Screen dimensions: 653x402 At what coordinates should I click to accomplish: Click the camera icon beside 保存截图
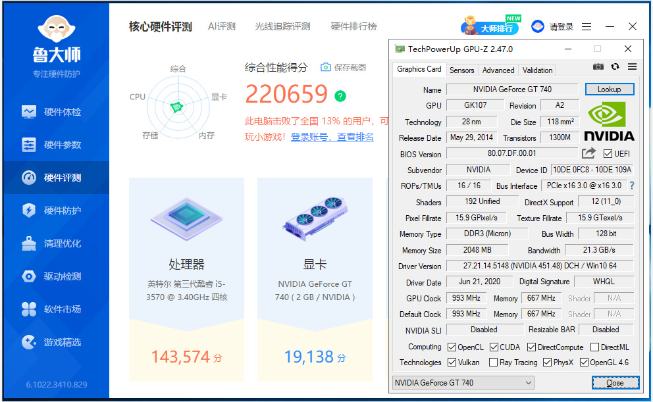point(326,67)
